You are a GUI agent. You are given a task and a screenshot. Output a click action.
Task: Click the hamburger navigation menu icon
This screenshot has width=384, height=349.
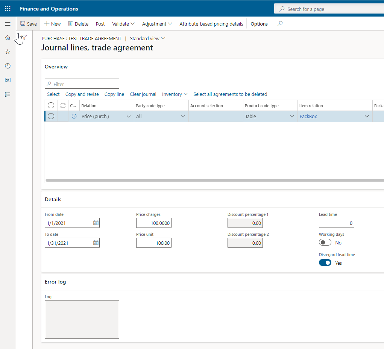[8, 23]
